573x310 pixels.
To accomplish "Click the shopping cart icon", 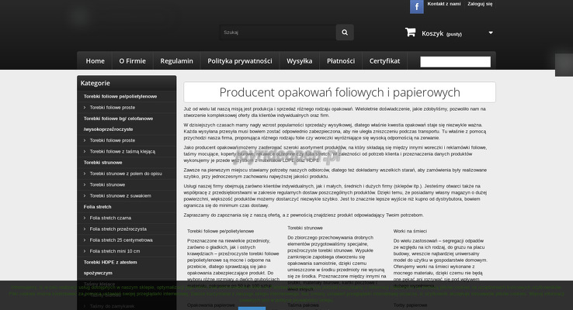I will coord(410,33).
